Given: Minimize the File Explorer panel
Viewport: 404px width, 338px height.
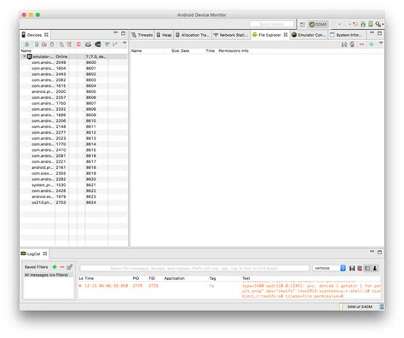Looking at the screenshot, I should (372, 32).
